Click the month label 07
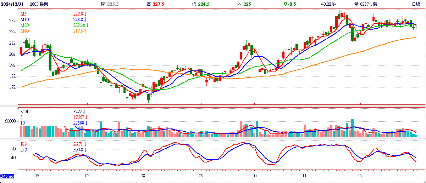The width and height of the screenshot is (426, 183). [x=87, y=176]
